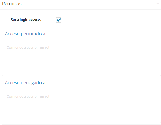Image resolution: width=161 pixels, height=125 pixels.
Task: Toggle the blue checkmark next to Restringir acceso
Action: [x=59, y=20]
